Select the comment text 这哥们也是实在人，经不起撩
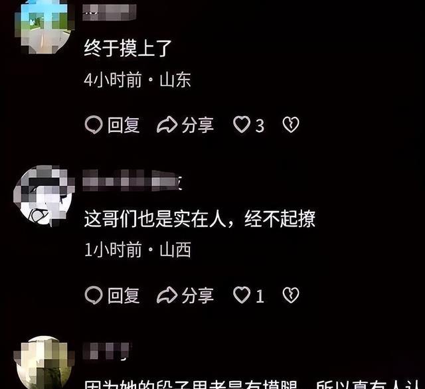Viewport: 425px width, 389px height. click(x=200, y=218)
